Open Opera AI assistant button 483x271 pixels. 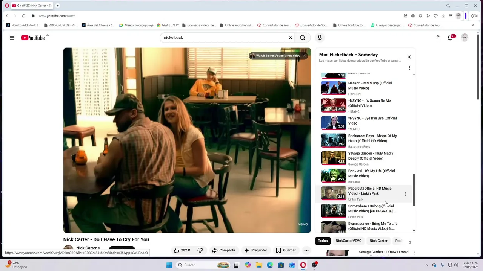tap(474, 16)
